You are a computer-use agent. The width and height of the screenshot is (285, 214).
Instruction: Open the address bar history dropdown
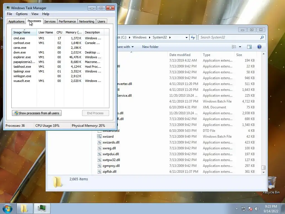coord(186,37)
